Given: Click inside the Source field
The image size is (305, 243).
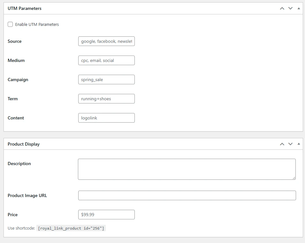Looking at the screenshot, I should click(106, 41).
